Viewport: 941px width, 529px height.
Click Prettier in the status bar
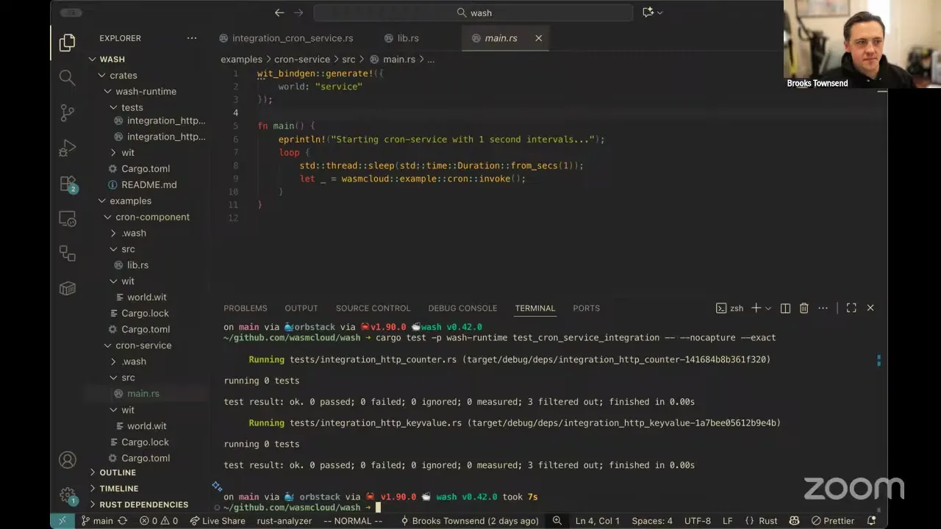point(832,520)
